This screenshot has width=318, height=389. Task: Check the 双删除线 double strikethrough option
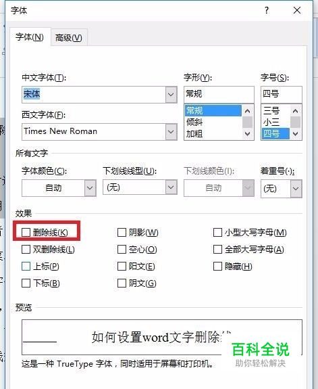pyautogui.click(x=26, y=250)
